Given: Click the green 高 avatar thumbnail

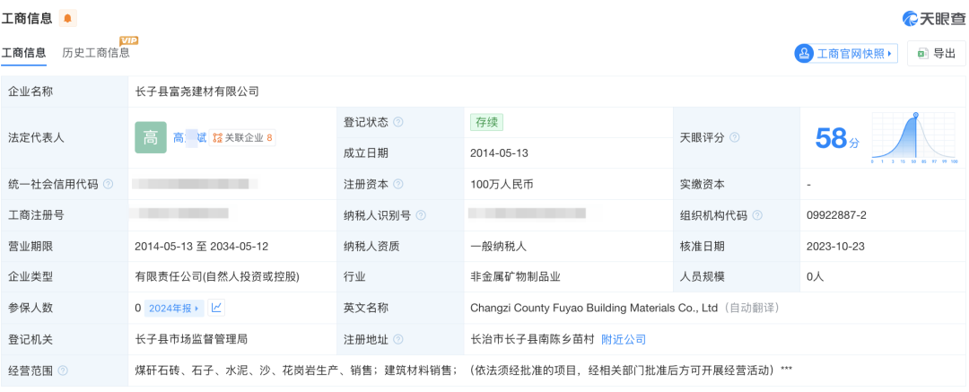Looking at the screenshot, I should coord(151,137).
